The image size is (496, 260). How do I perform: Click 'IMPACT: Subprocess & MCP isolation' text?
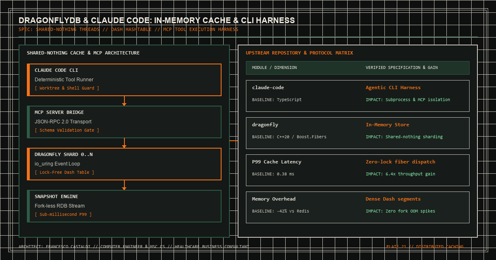click(x=408, y=100)
